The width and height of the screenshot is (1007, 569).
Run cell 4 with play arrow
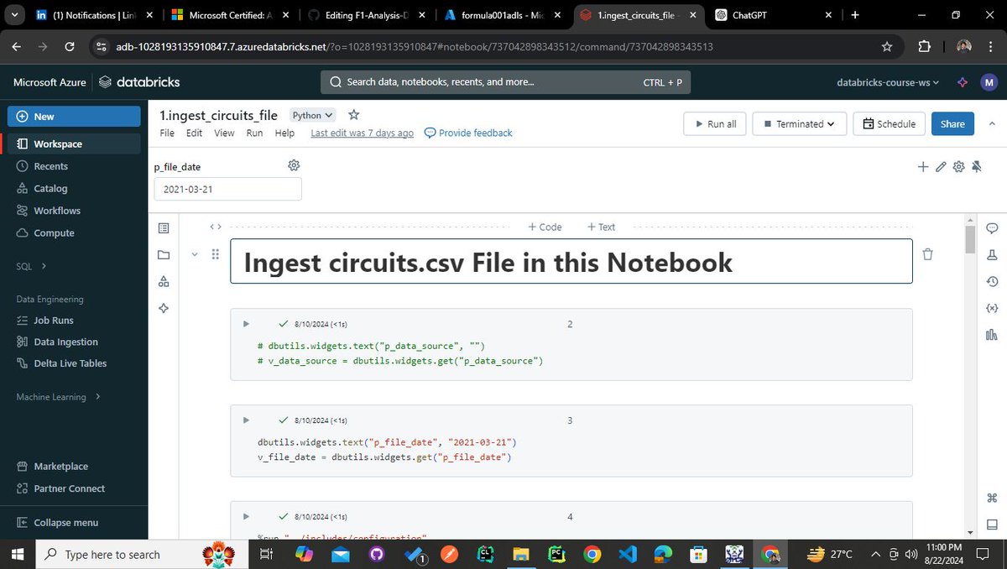point(246,516)
